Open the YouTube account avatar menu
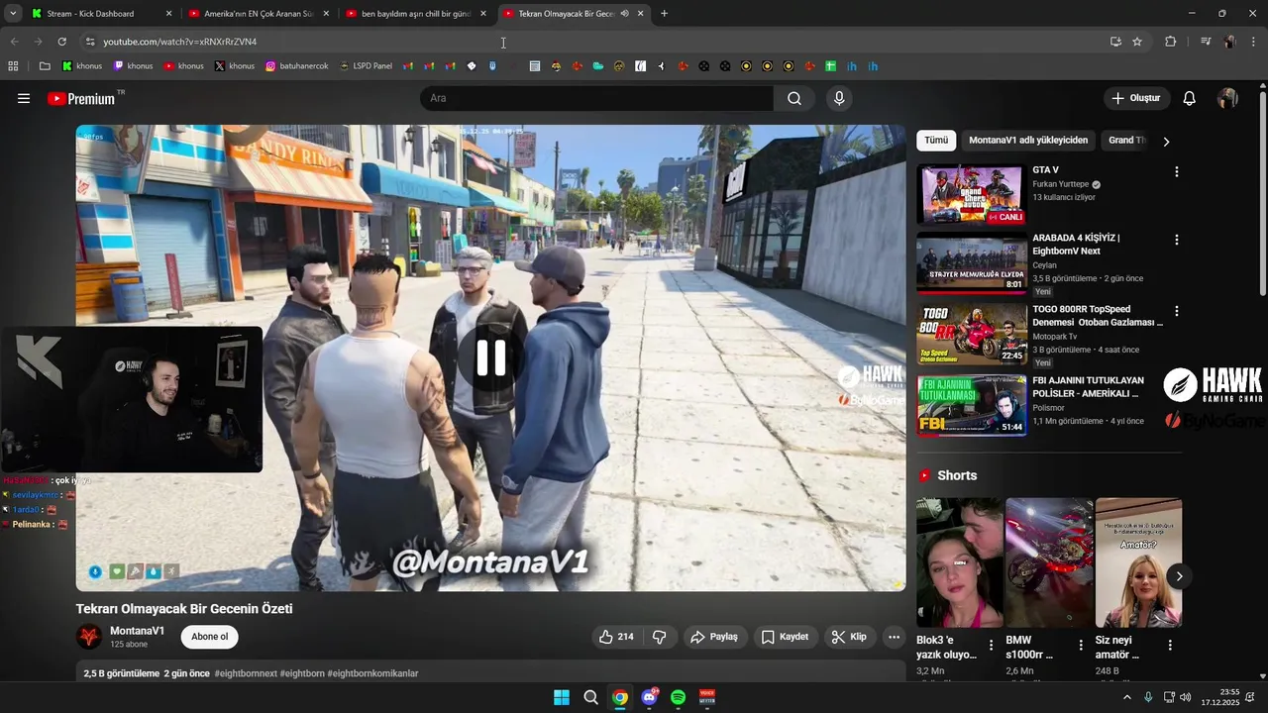The image size is (1268, 713). (1227, 98)
